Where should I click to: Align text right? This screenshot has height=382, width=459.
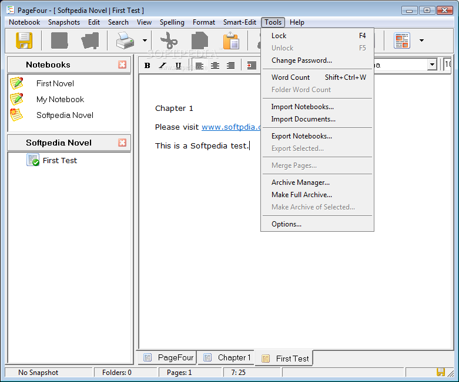(230, 65)
